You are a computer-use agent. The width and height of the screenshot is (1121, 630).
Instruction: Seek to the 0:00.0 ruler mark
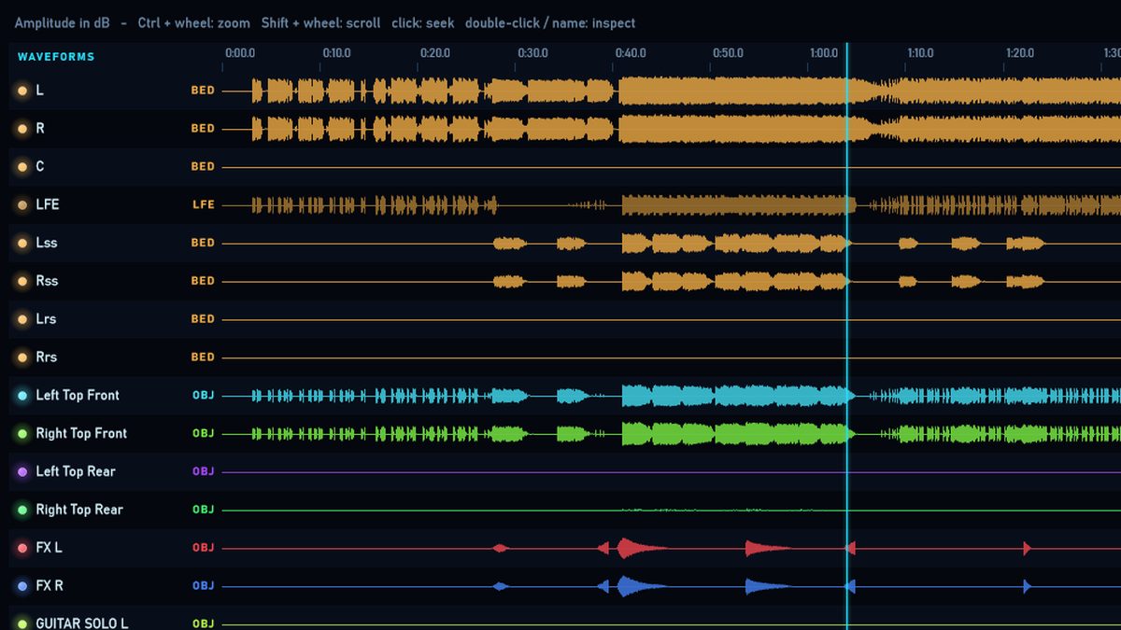coord(240,53)
